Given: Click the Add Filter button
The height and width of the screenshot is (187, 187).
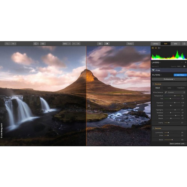Looking at the screenshot, I should tap(180, 75).
